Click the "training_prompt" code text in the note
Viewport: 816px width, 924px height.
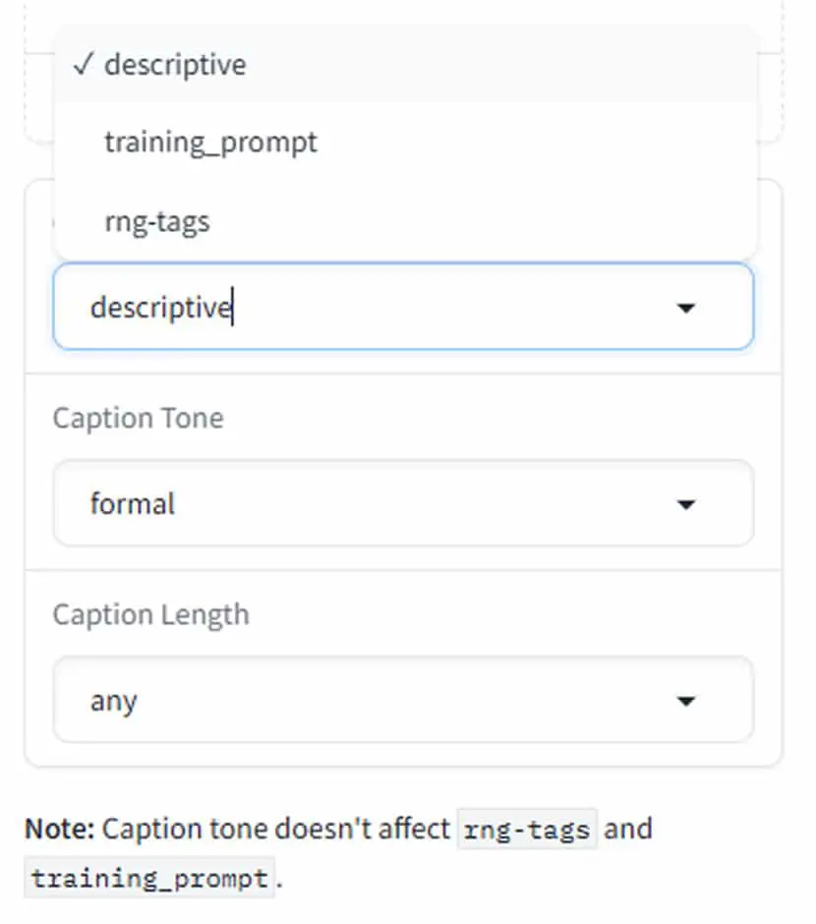[149, 878]
